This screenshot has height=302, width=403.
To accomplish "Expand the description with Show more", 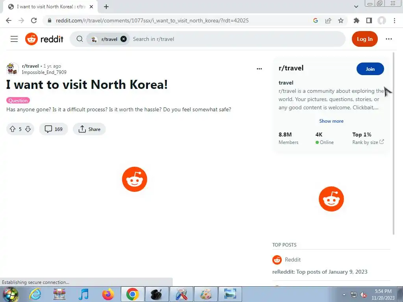I will (331, 121).
